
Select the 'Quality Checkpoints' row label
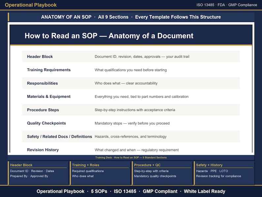coord(47,123)
